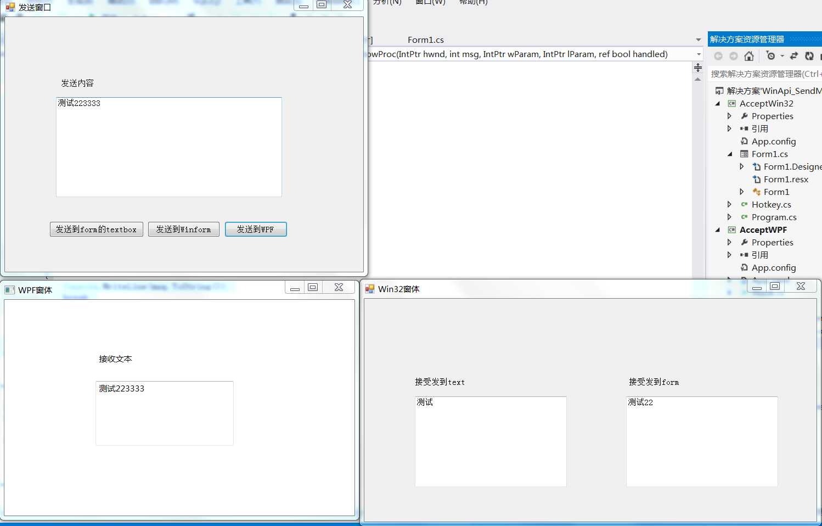
Task: Click the Hotkey.cs C# file icon
Action: [x=745, y=204]
